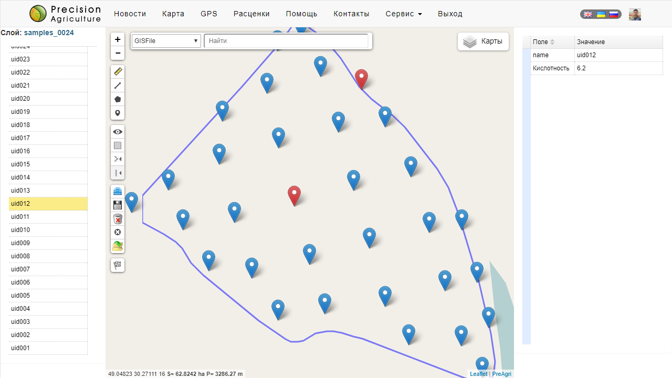672x378 pixels.
Task: Pick the add marker tool
Action: point(118,113)
